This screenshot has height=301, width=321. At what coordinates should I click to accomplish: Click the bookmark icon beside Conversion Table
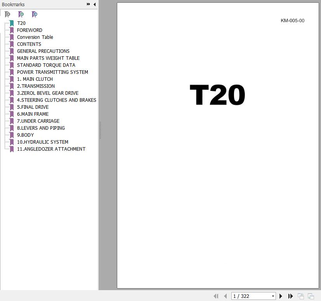click(12, 37)
